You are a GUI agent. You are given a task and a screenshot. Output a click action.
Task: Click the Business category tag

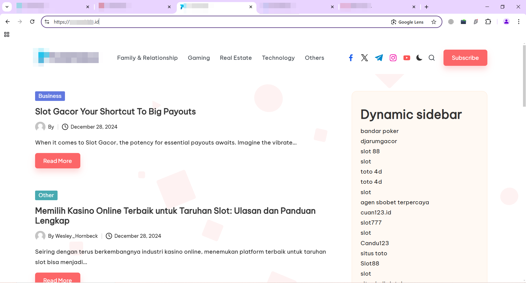(x=50, y=96)
